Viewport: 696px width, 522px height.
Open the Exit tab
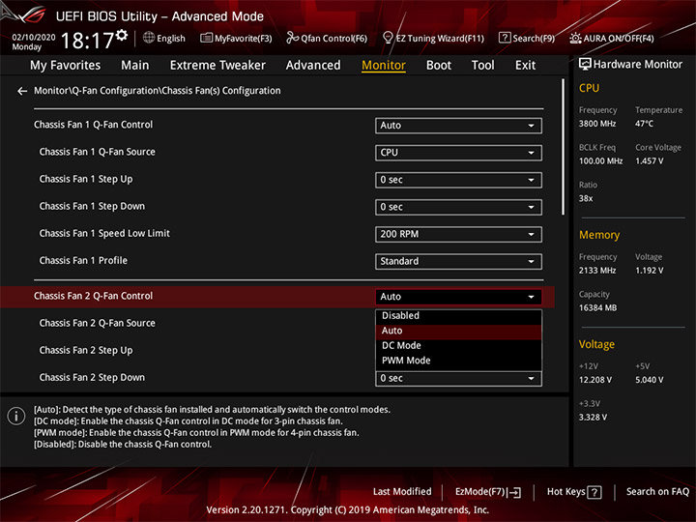(x=525, y=66)
